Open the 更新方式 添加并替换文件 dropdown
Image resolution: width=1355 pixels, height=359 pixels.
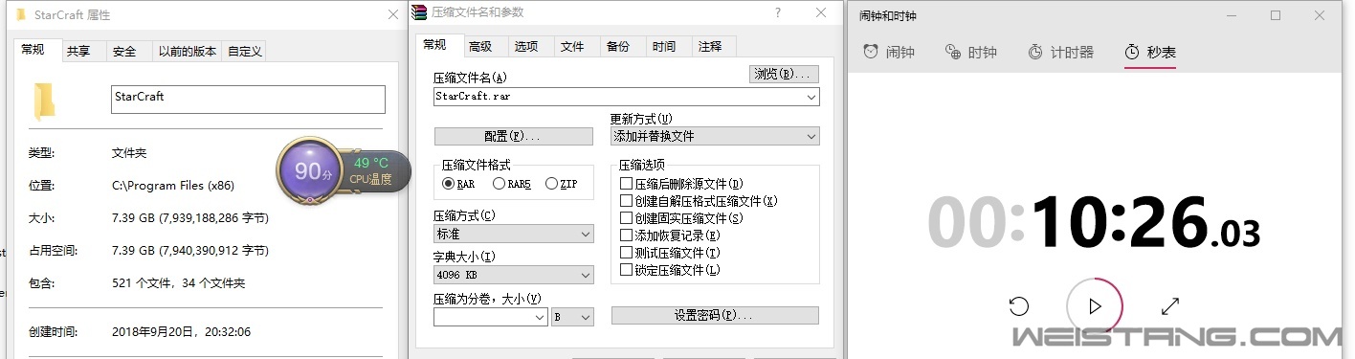point(715,136)
